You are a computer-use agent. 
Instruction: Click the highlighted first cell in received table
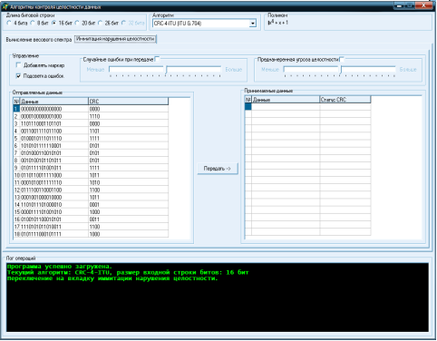pyautogui.click(x=248, y=106)
